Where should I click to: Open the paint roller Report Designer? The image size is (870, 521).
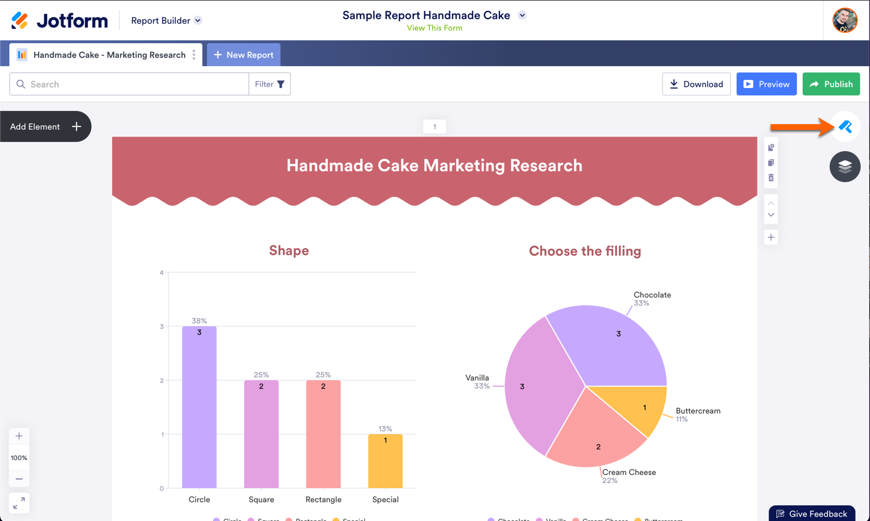click(x=845, y=126)
